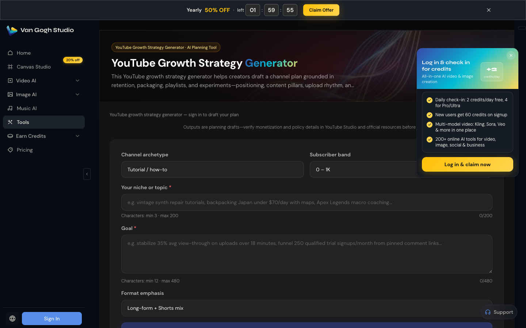Click the Canvas Studio frame icon
526x328 pixels.
(10, 67)
